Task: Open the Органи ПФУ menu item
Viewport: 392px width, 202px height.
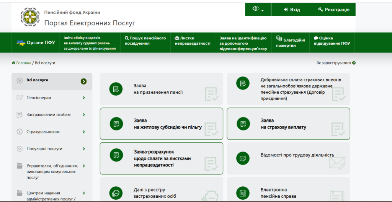Action: click(x=36, y=43)
